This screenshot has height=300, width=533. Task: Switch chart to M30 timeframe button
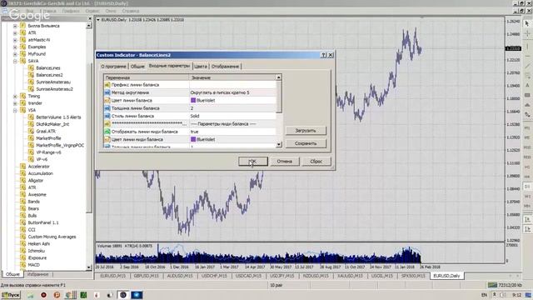click(527, 157)
